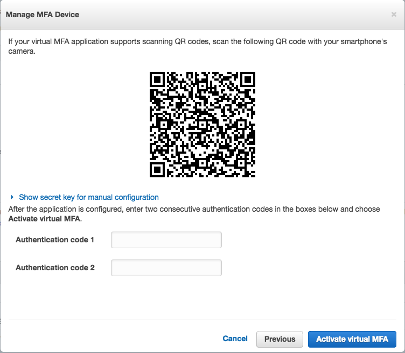Focus the Authentication code 2 field
The image size is (405, 353).
[166, 268]
